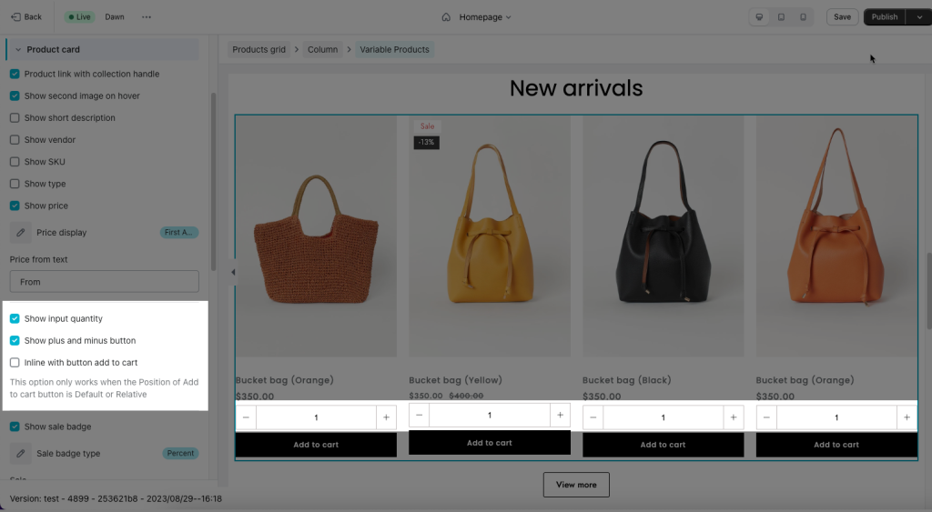Click the home icon beside Homepage

click(x=446, y=17)
